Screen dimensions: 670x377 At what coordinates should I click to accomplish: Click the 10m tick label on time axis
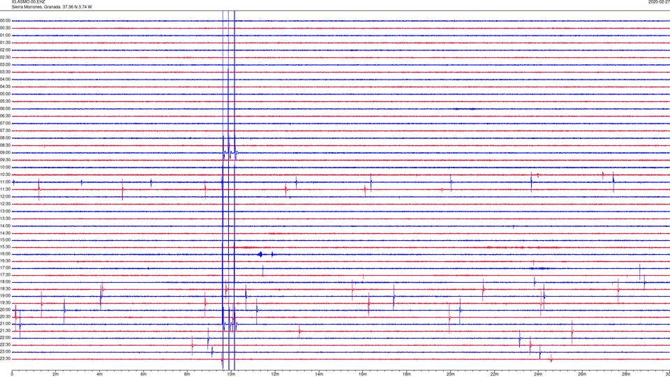pos(231,374)
